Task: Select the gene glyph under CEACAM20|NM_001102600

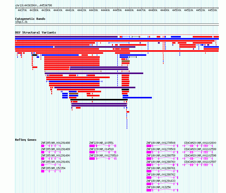Action: [x=198, y=146]
